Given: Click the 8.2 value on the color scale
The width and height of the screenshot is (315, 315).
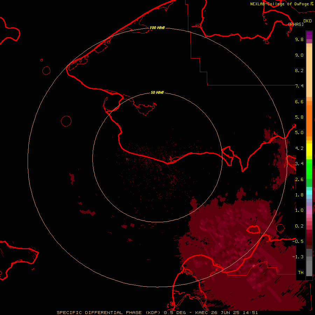Looking at the screenshot, I should point(299,70).
